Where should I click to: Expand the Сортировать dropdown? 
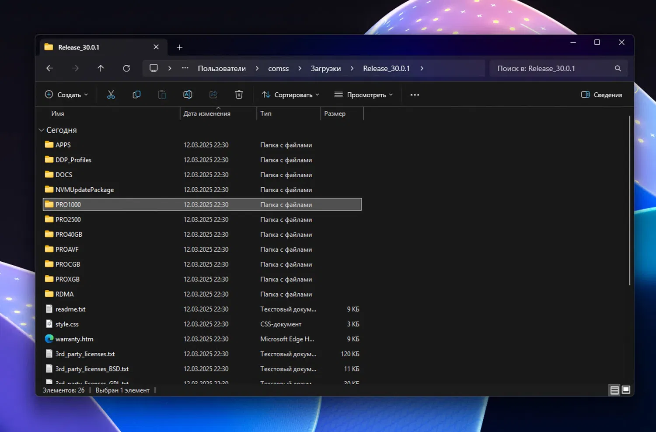(x=290, y=95)
